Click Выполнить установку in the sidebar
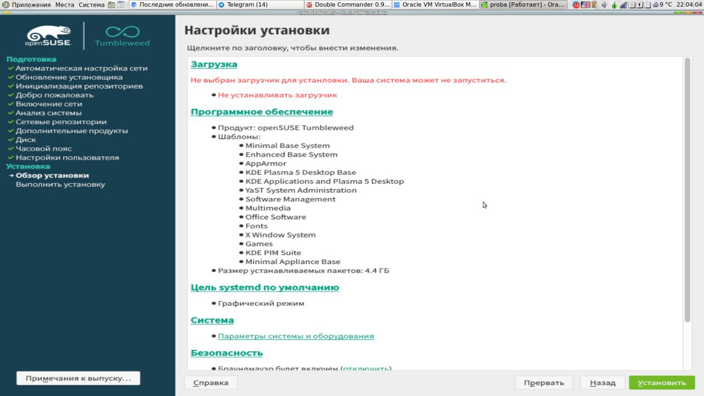704x396 pixels. click(61, 184)
